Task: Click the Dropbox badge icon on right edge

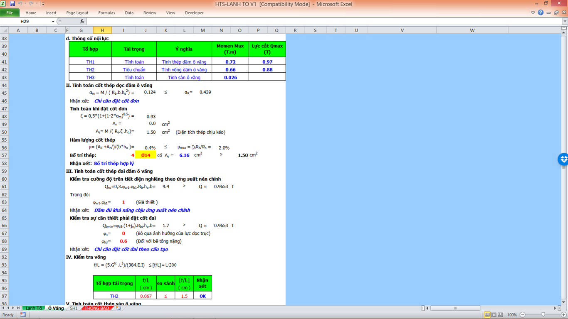Action: pos(563,159)
